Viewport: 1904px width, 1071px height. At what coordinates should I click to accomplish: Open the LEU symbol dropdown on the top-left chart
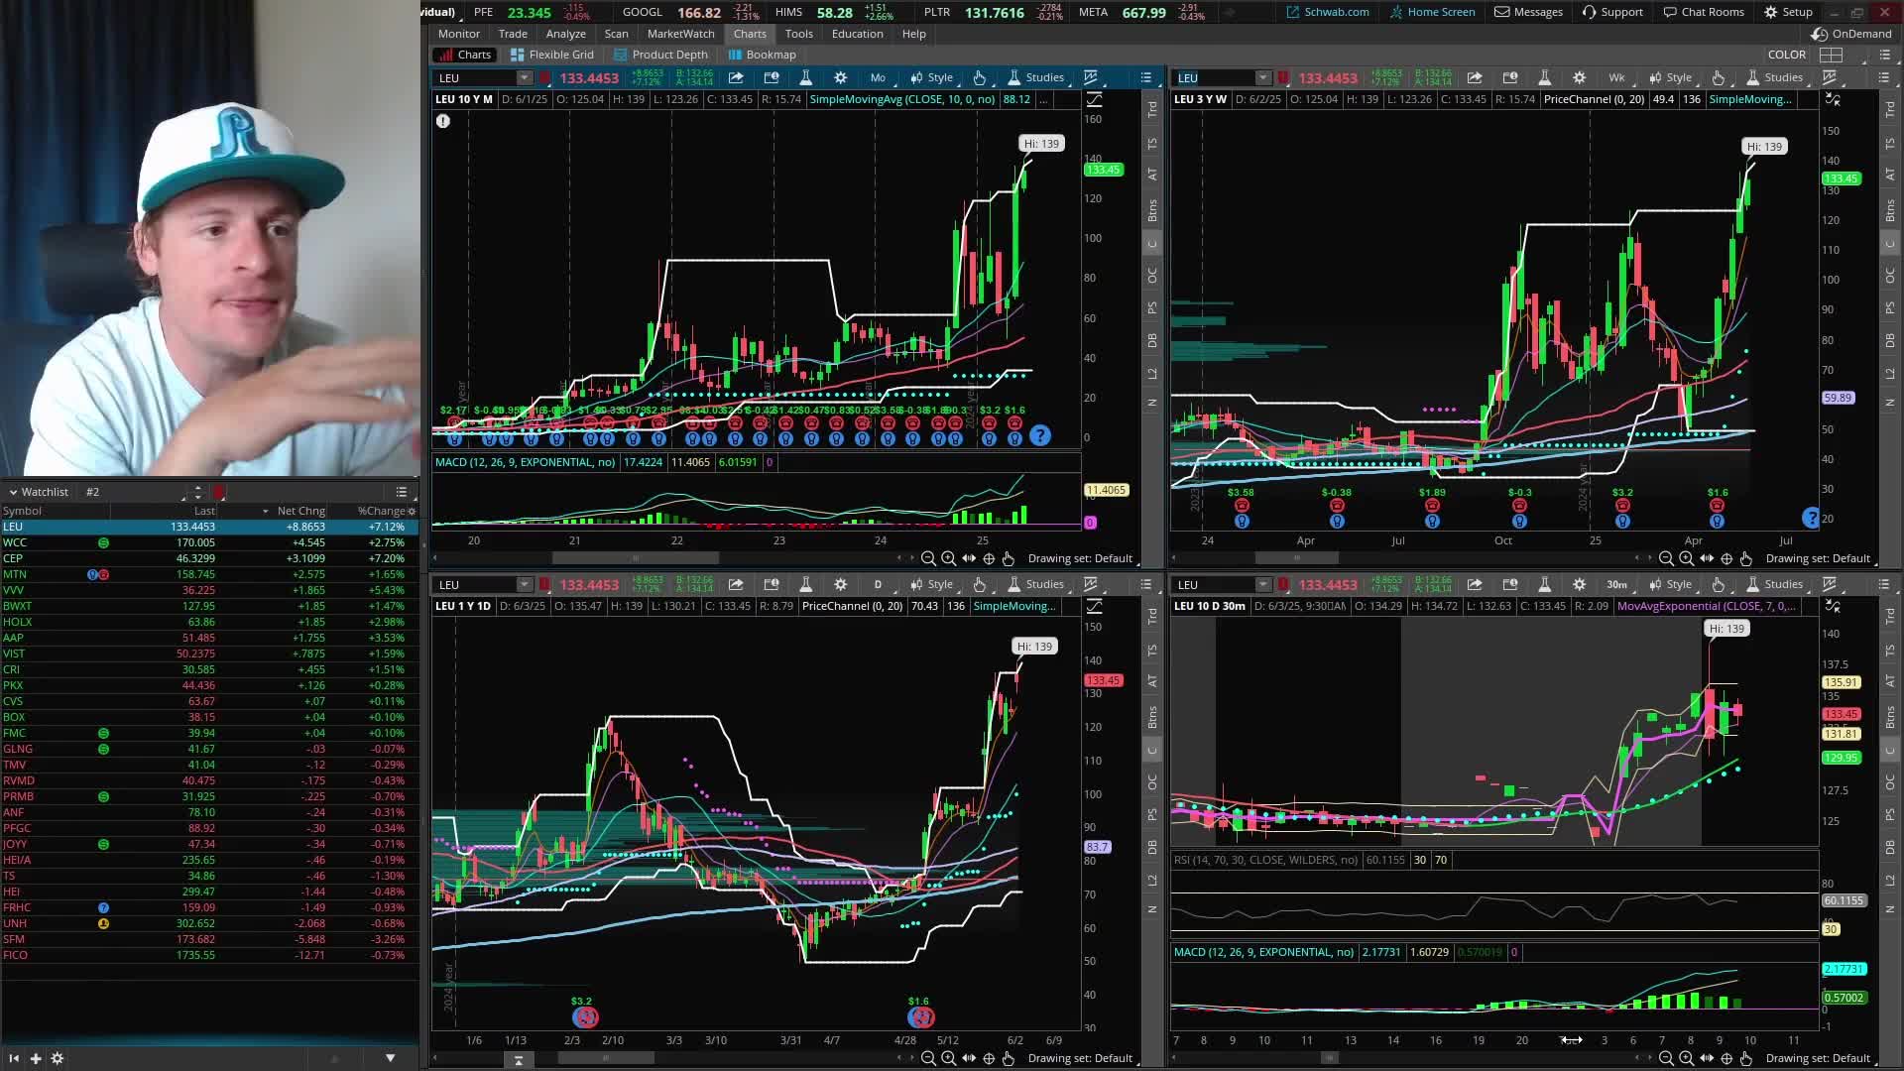tap(524, 77)
